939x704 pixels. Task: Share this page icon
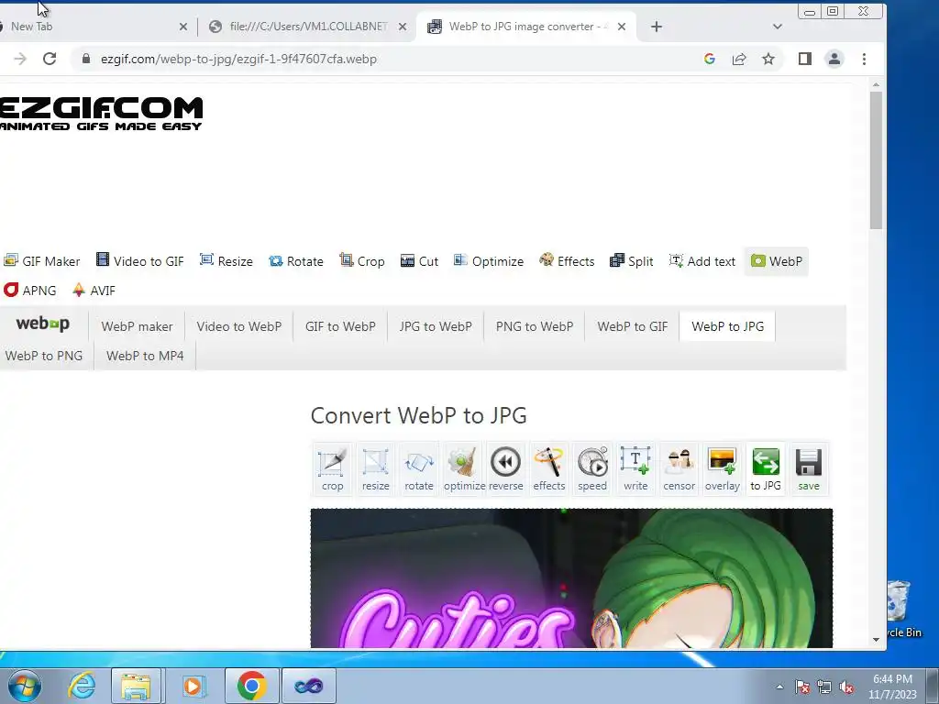(739, 59)
